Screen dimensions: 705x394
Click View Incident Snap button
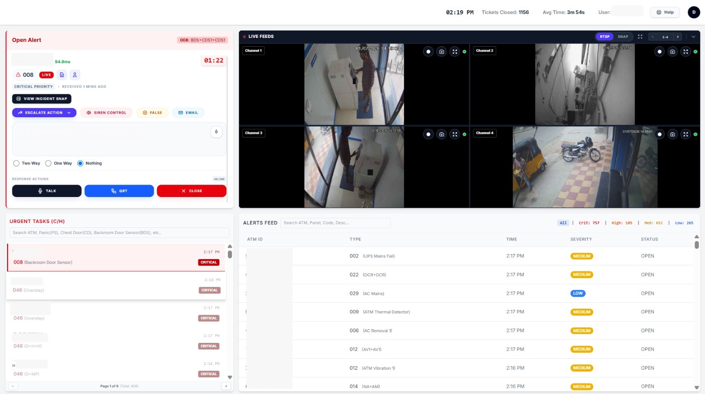point(42,99)
